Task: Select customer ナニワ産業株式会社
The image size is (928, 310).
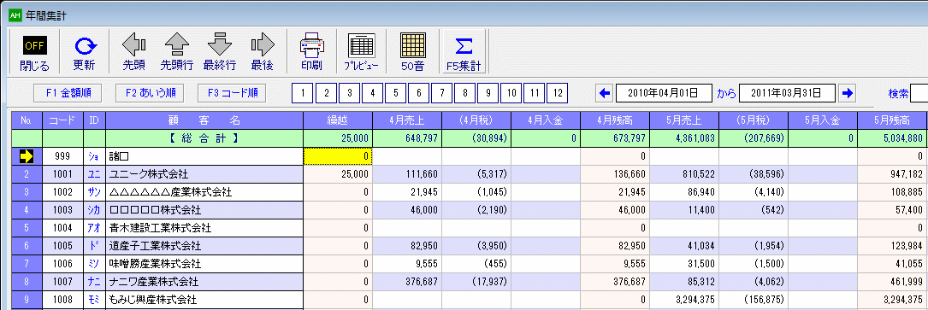Action: tap(204, 282)
